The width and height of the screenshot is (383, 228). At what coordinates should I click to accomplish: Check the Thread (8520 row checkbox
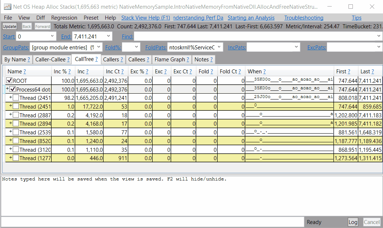coord(16,141)
